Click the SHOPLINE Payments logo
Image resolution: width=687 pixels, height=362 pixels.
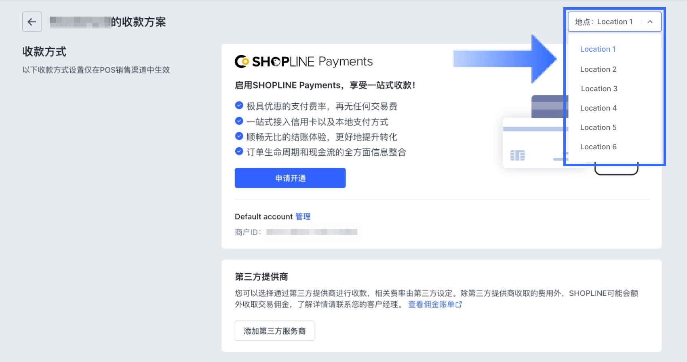tap(303, 61)
